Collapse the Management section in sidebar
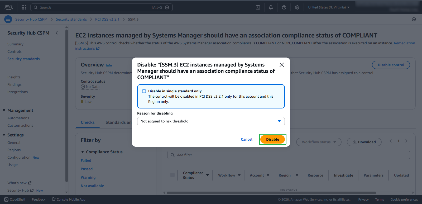 coord(4,110)
